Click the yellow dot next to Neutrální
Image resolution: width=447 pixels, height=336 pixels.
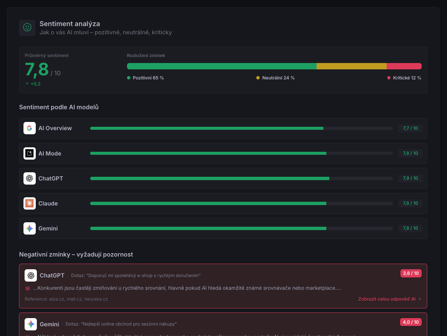258,78
